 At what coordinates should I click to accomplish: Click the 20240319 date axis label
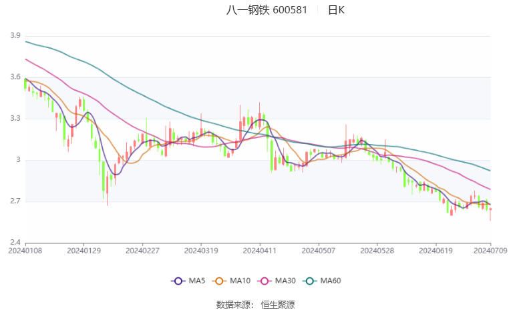(x=201, y=251)
